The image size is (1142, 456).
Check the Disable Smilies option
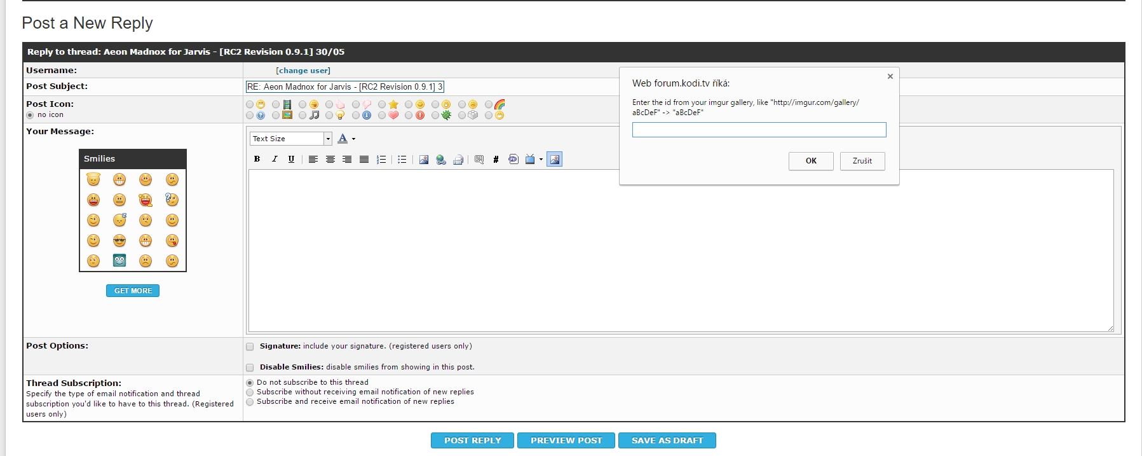(x=250, y=368)
